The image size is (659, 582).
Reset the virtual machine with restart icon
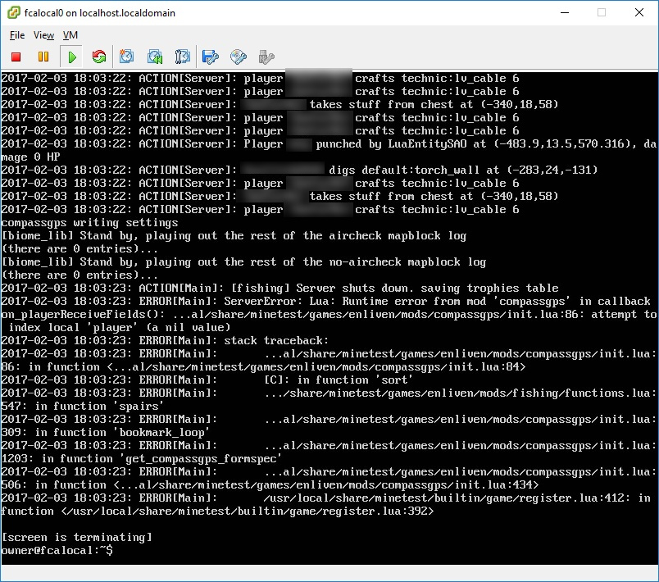coord(98,57)
